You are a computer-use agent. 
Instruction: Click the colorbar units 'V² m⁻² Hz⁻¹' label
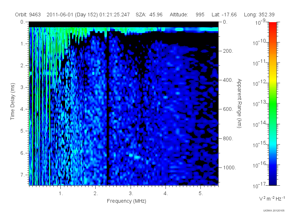pos(272,198)
